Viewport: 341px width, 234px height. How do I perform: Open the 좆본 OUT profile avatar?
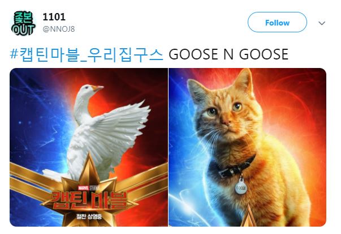(x=23, y=23)
